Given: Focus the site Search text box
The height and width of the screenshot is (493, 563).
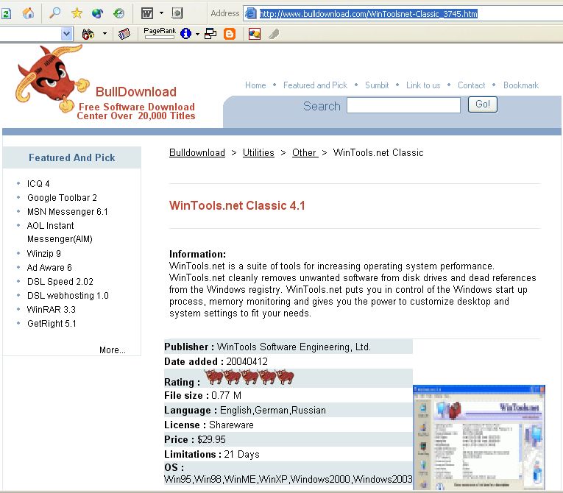Looking at the screenshot, I should [403, 105].
